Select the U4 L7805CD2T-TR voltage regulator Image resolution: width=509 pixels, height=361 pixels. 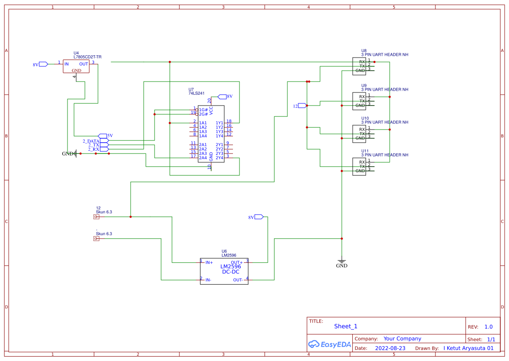(x=76, y=66)
